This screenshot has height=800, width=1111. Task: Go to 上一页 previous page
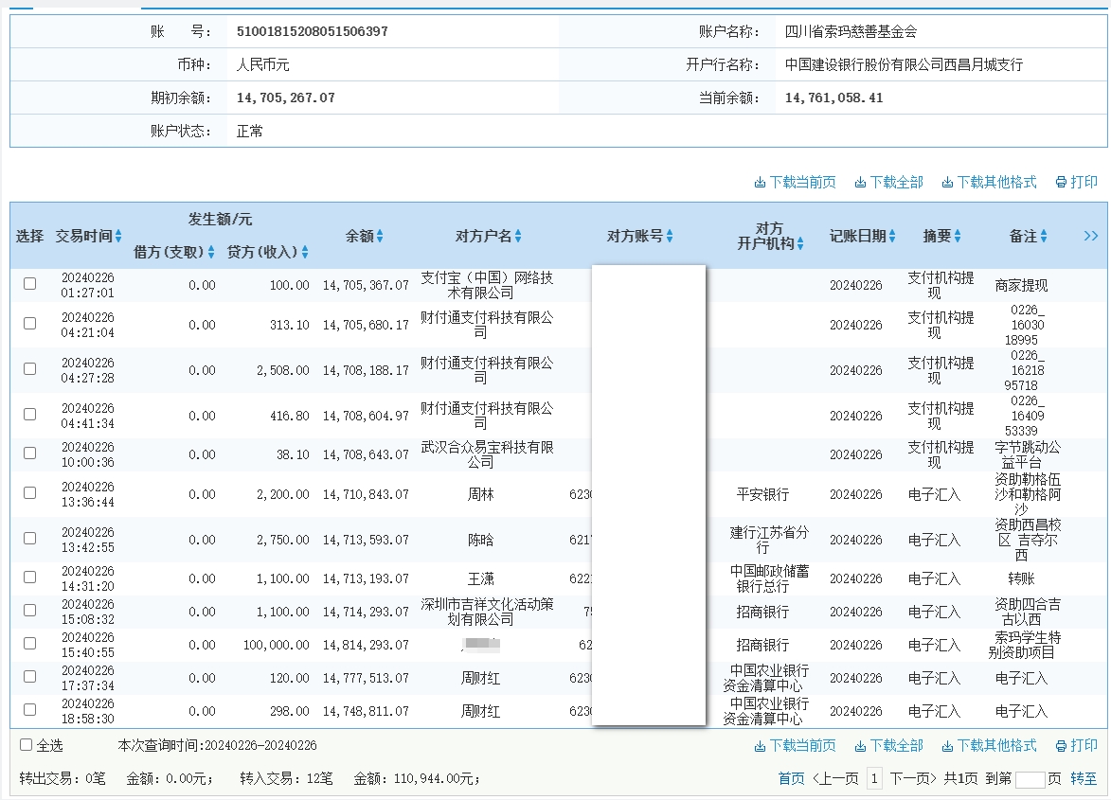coord(835,779)
